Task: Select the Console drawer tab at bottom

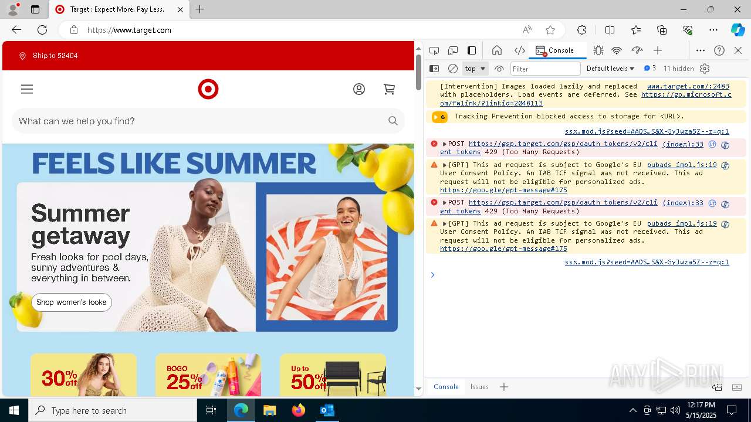Action: click(446, 387)
